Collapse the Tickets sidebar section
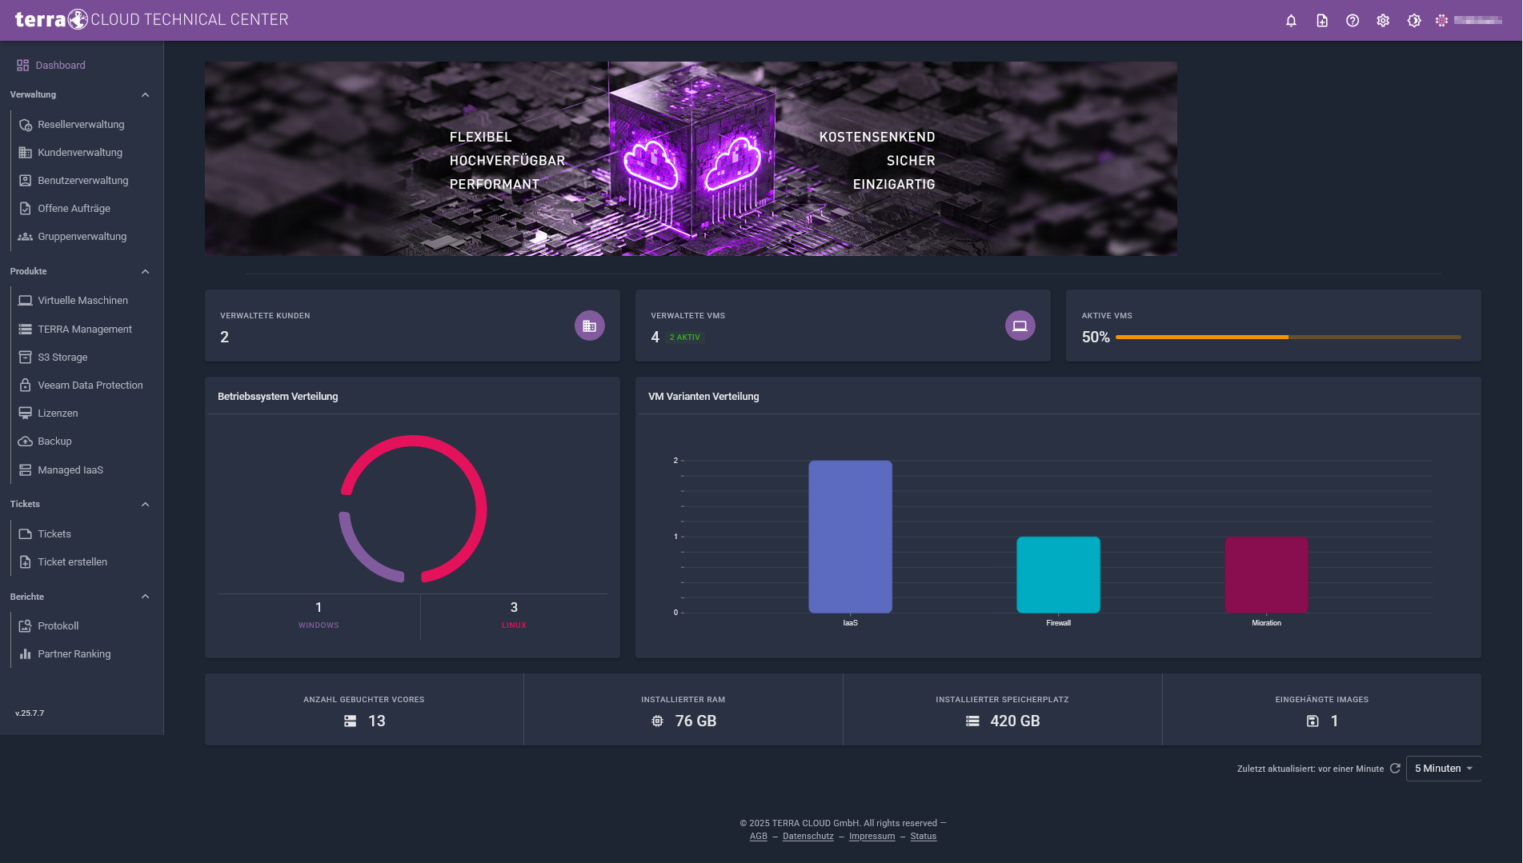Image resolution: width=1523 pixels, height=863 pixels. click(x=145, y=505)
